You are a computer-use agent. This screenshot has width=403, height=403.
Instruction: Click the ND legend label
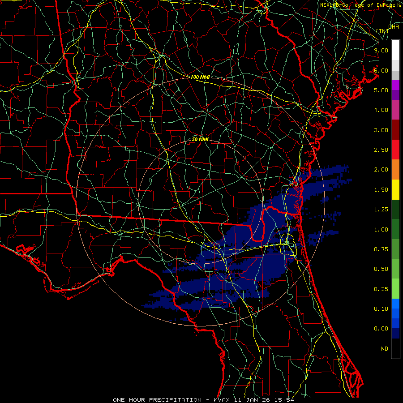(x=385, y=349)
